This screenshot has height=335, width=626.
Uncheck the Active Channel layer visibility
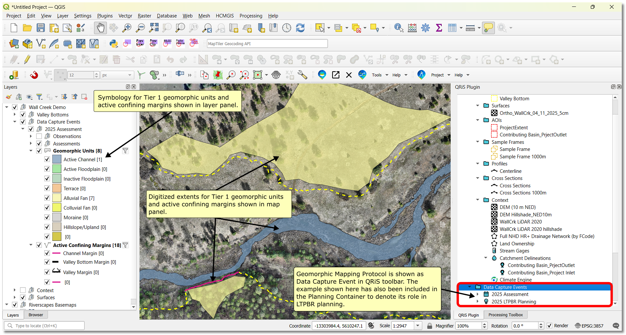click(47, 159)
